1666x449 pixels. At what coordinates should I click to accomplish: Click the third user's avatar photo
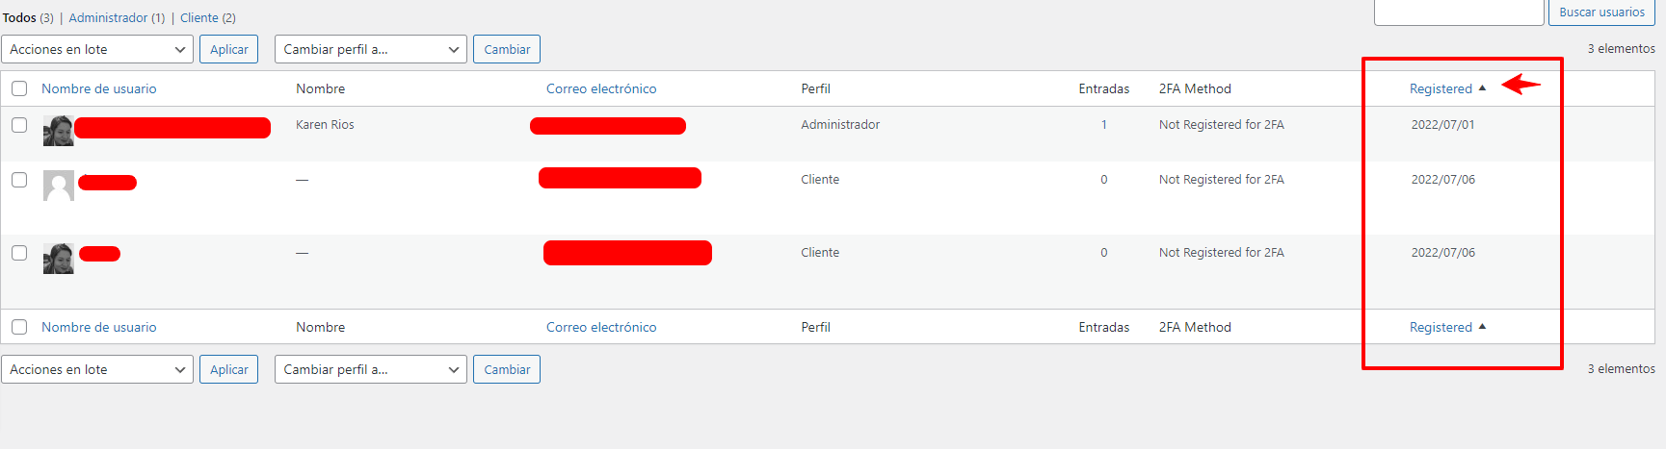[59, 259]
